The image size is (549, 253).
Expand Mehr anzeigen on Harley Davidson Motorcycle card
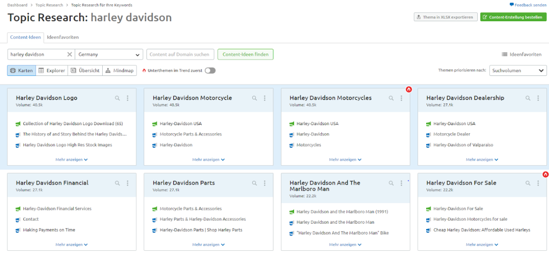click(208, 159)
